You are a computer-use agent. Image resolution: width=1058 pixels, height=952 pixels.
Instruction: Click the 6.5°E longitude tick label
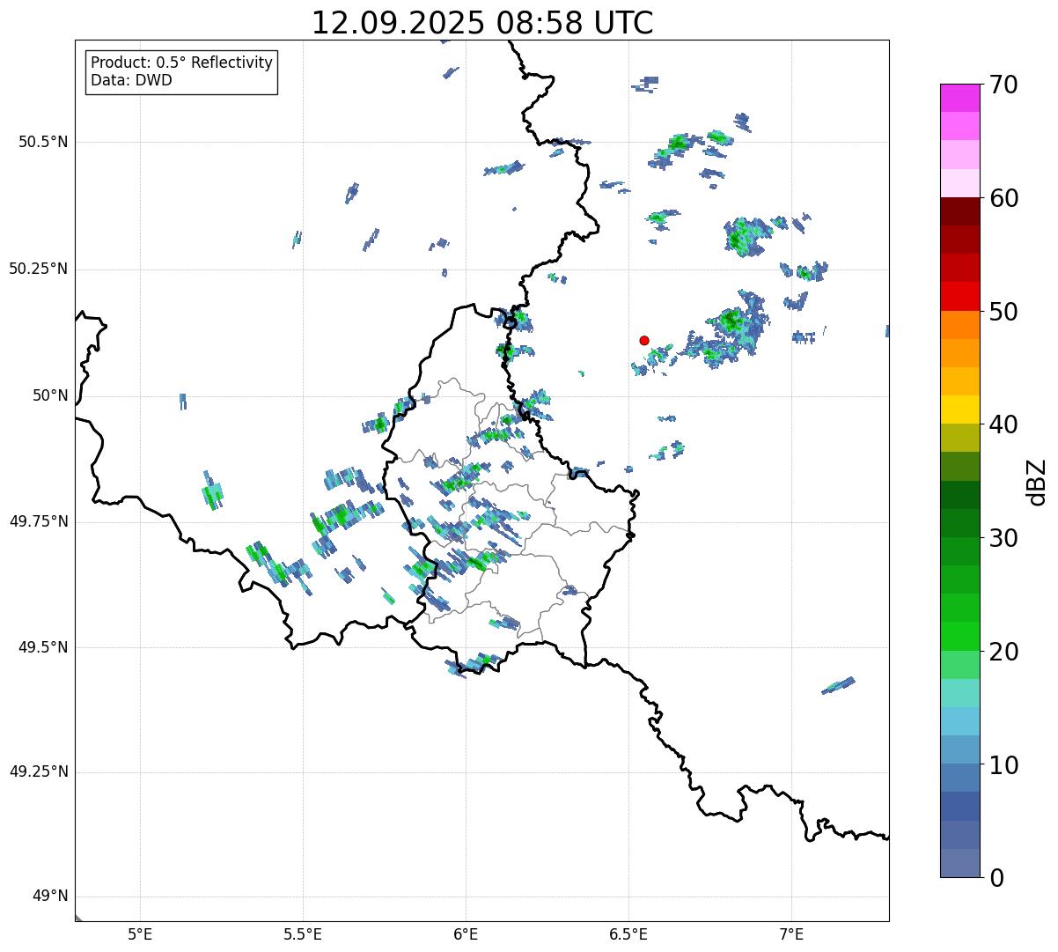point(628,933)
